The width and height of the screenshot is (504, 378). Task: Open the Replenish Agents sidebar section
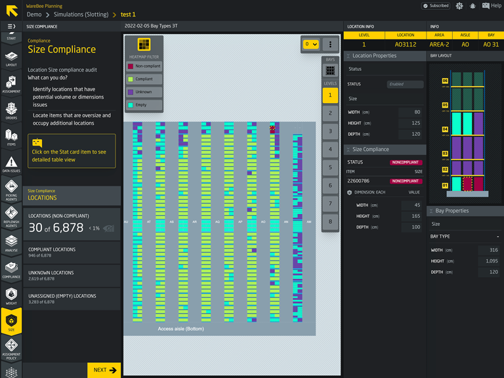coord(11,217)
